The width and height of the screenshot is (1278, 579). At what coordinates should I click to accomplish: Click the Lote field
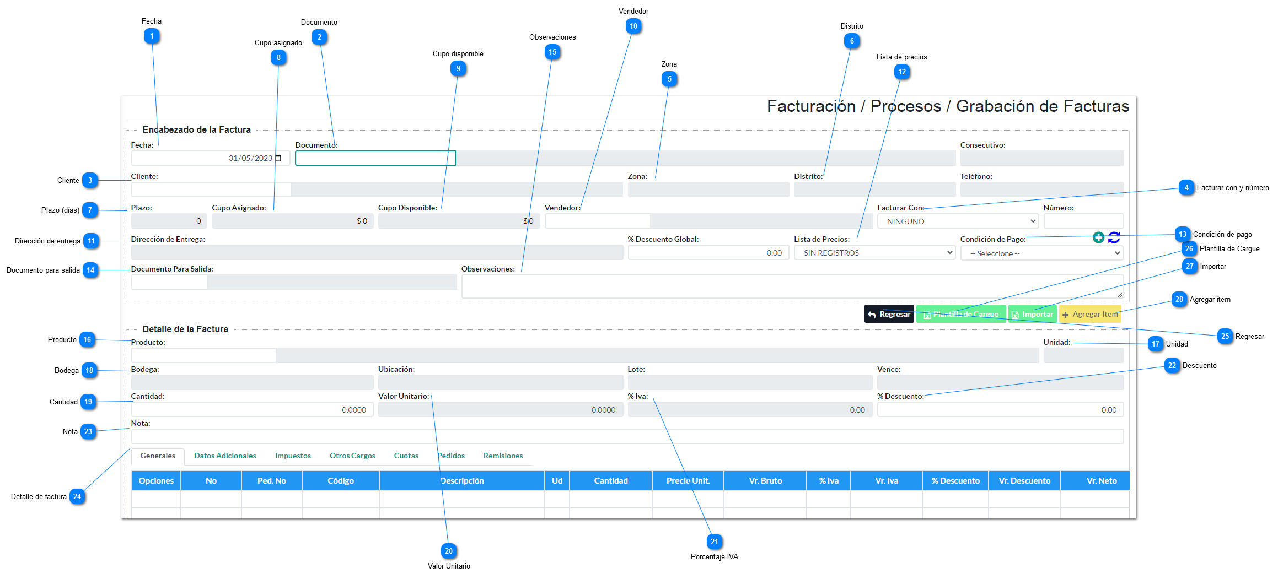pos(750,382)
